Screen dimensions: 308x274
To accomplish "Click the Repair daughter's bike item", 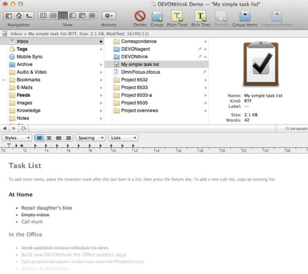I will click(x=47, y=208).
